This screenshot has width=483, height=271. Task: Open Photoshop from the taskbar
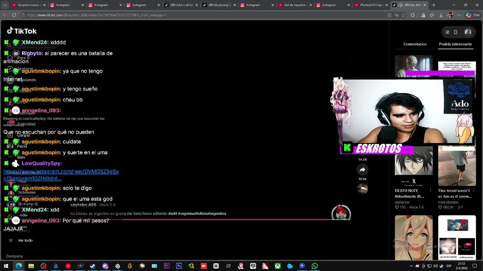[x=179, y=266]
